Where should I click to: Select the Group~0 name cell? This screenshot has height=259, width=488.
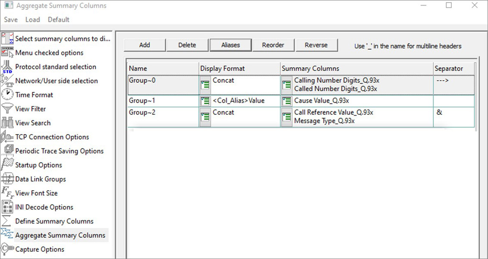(x=163, y=85)
